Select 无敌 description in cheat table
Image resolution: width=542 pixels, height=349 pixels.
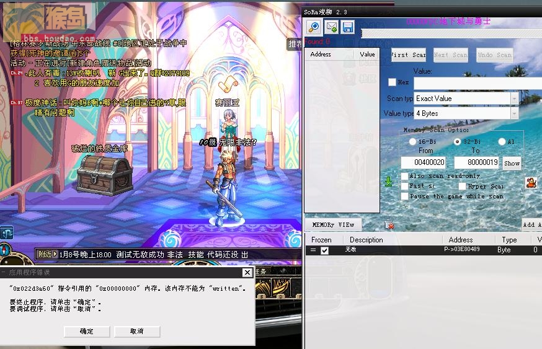coord(350,249)
